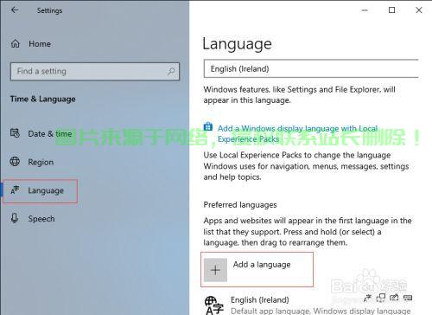Open the English (Ireland) display language dropdown
This screenshot has height=315, width=432.
311,68
